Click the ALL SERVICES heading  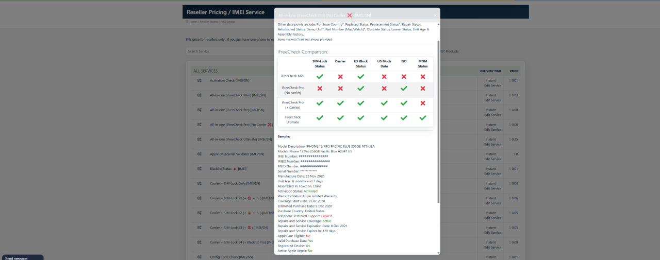coord(205,71)
